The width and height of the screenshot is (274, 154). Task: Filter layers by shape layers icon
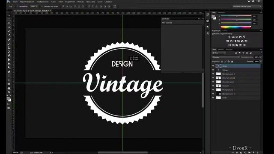pos(247,53)
